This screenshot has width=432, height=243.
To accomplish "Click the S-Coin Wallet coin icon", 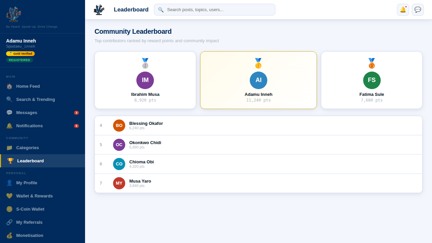I will tap(9, 209).
